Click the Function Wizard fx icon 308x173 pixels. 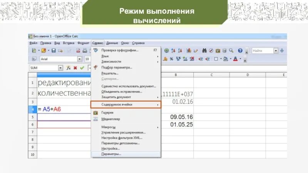69,68
